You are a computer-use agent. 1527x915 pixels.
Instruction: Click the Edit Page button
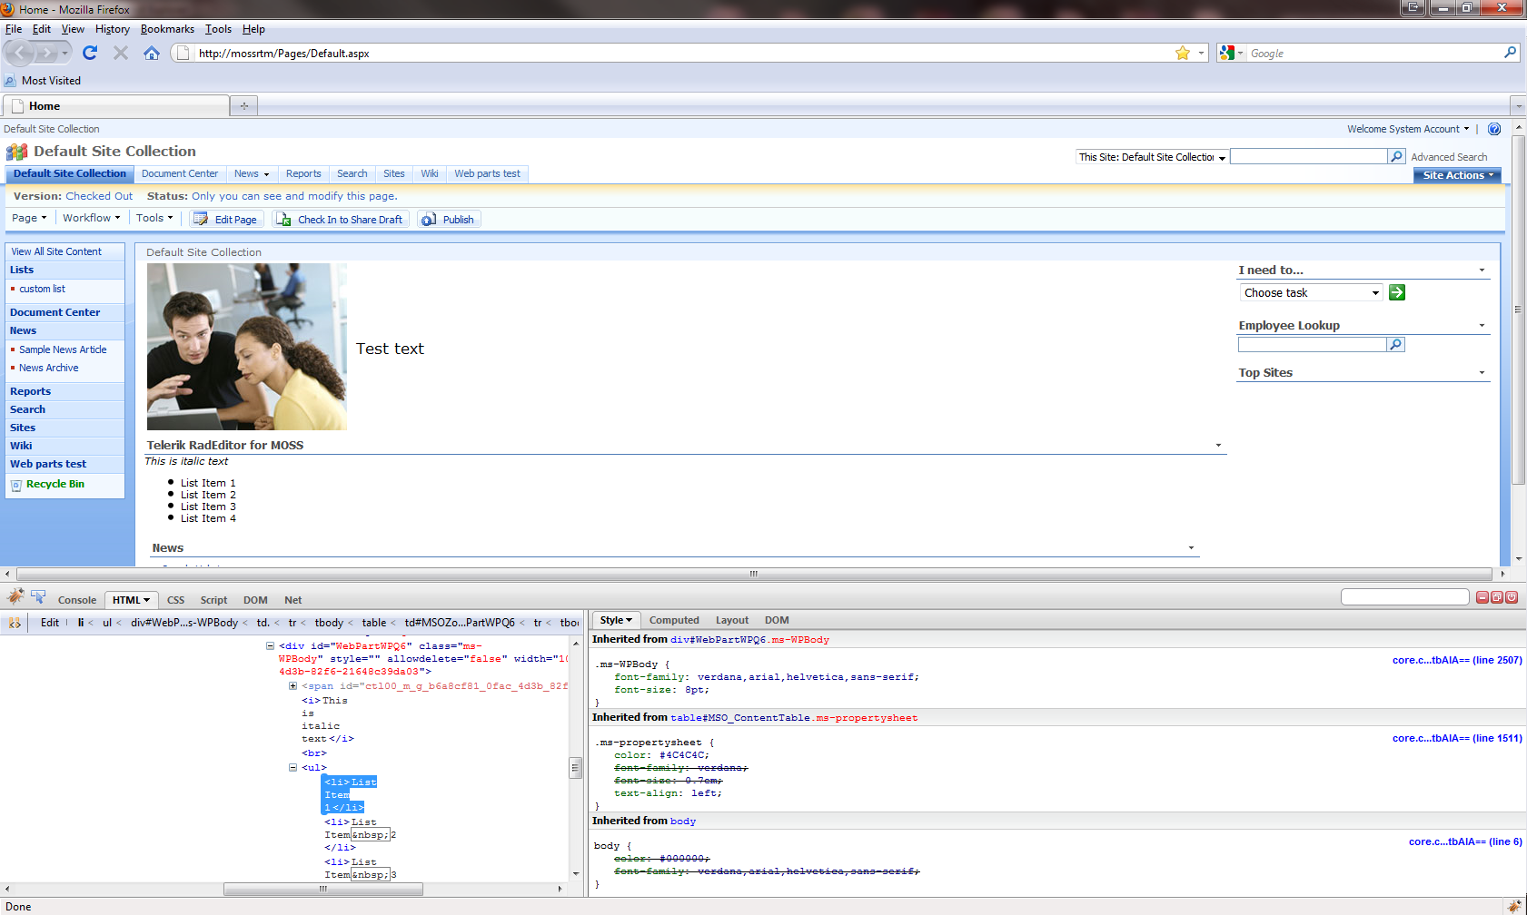click(x=226, y=219)
